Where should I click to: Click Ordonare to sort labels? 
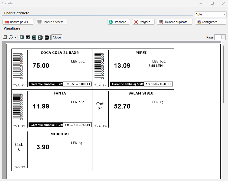(118, 22)
